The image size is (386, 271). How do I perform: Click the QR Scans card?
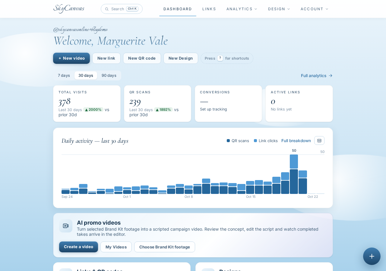pyautogui.click(x=157, y=104)
